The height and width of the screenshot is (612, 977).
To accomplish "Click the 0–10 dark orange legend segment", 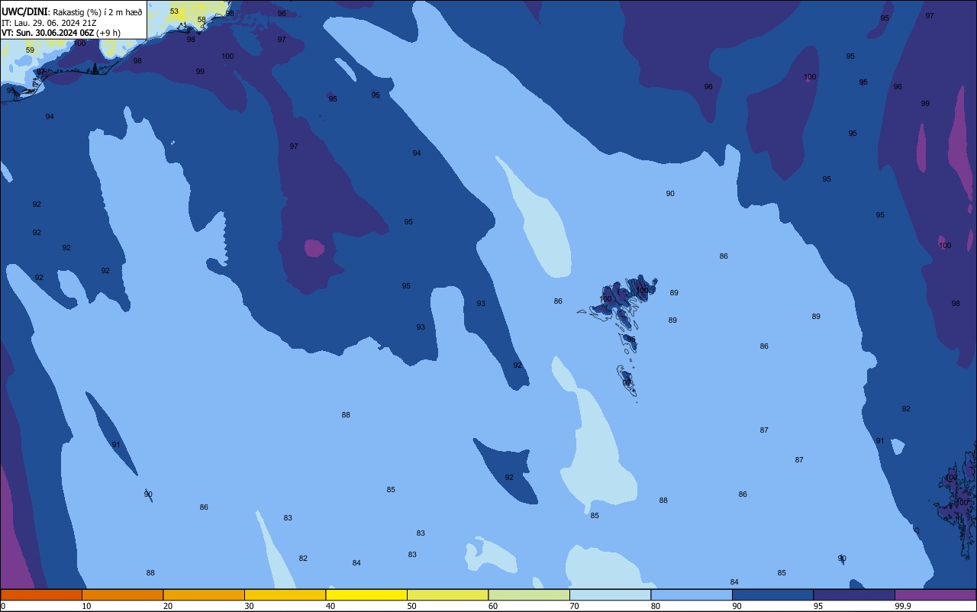I will pyautogui.click(x=41, y=594).
